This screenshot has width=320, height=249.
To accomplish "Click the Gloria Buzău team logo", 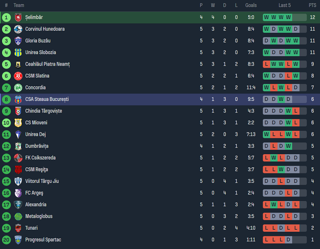I will click(18, 41).
